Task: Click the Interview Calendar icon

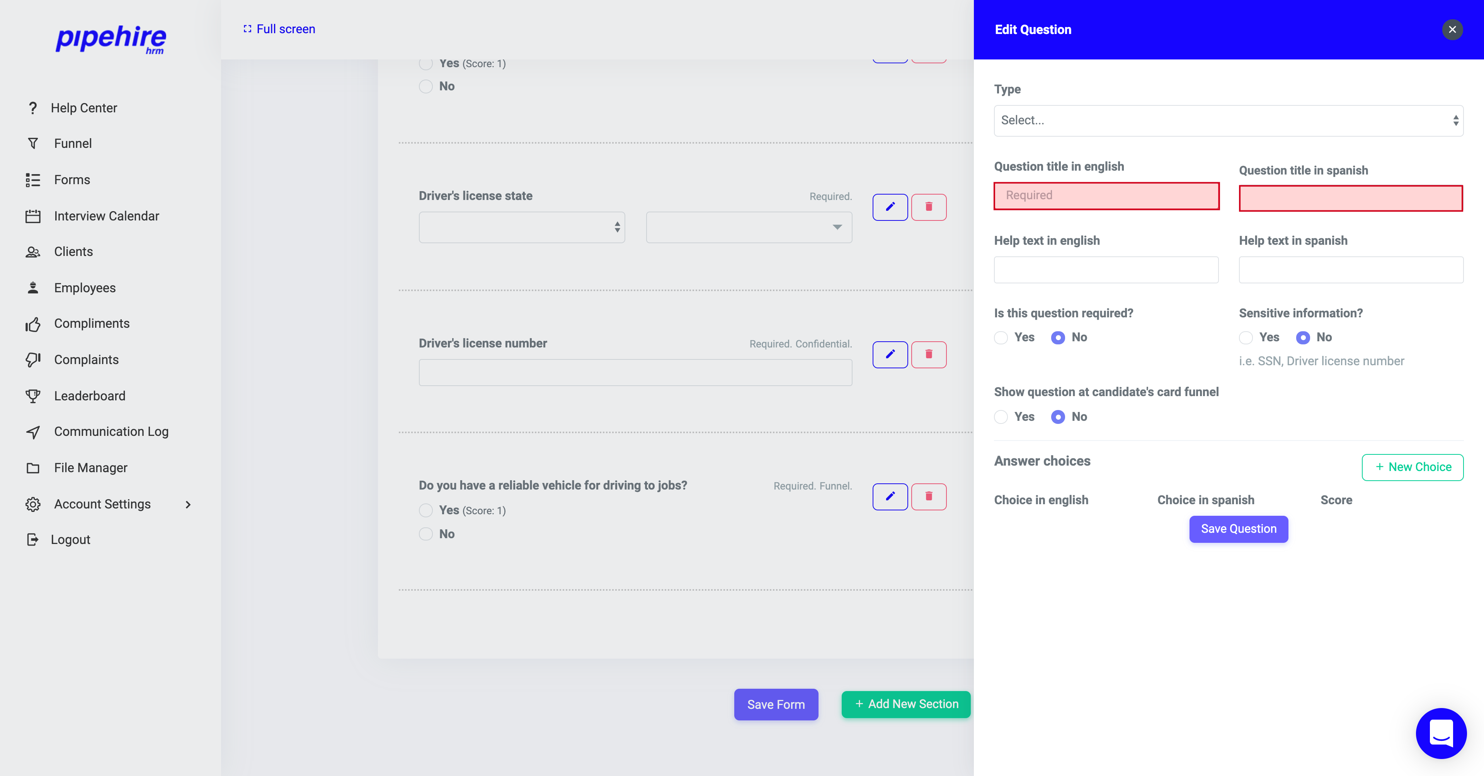Action: [33, 217]
